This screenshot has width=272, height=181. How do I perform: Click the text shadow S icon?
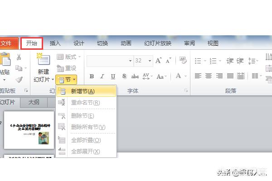click(124, 76)
